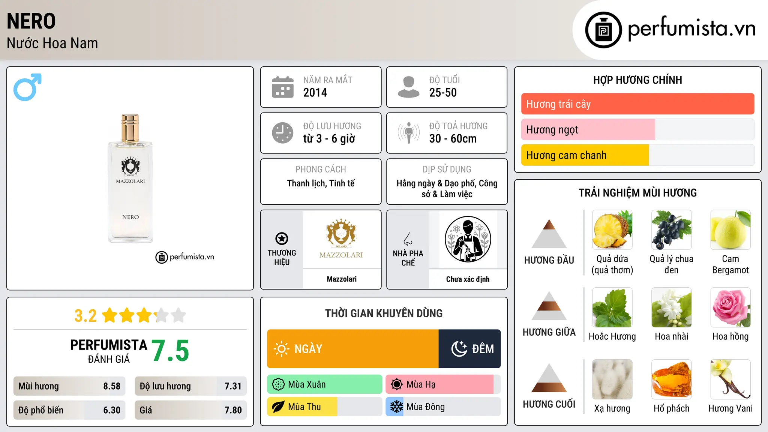
Task: Select the patchouli note image
Action: click(612, 307)
